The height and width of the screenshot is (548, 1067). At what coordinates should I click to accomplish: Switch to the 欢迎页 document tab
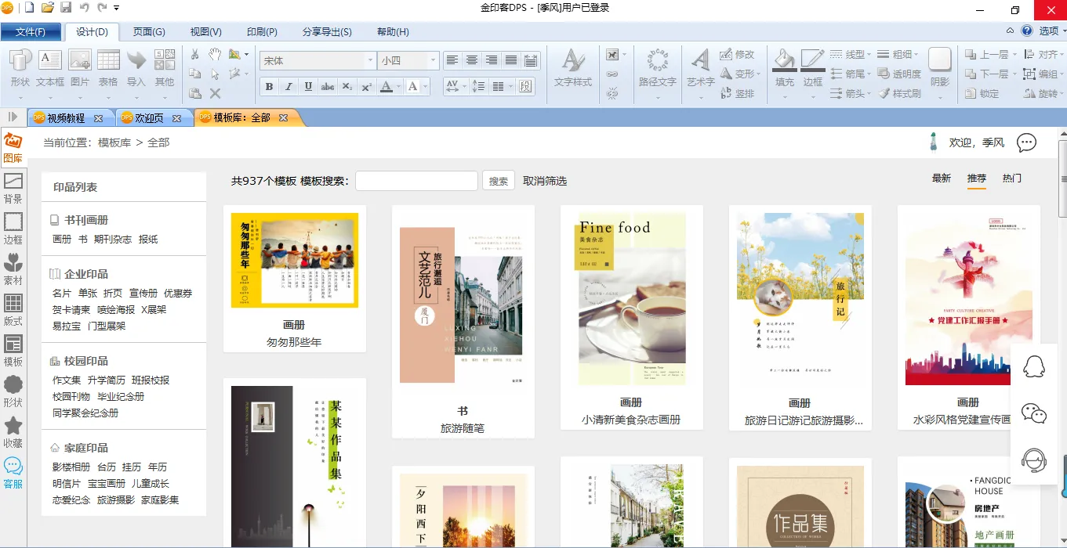pyautogui.click(x=149, y=118)
